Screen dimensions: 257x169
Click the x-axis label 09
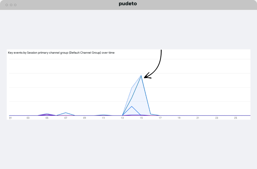[x=85, y=118]
